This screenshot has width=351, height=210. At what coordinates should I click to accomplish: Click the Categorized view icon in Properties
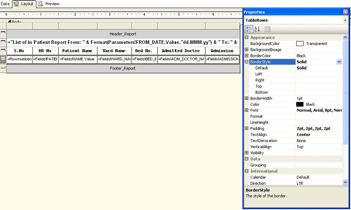(249, 29)
